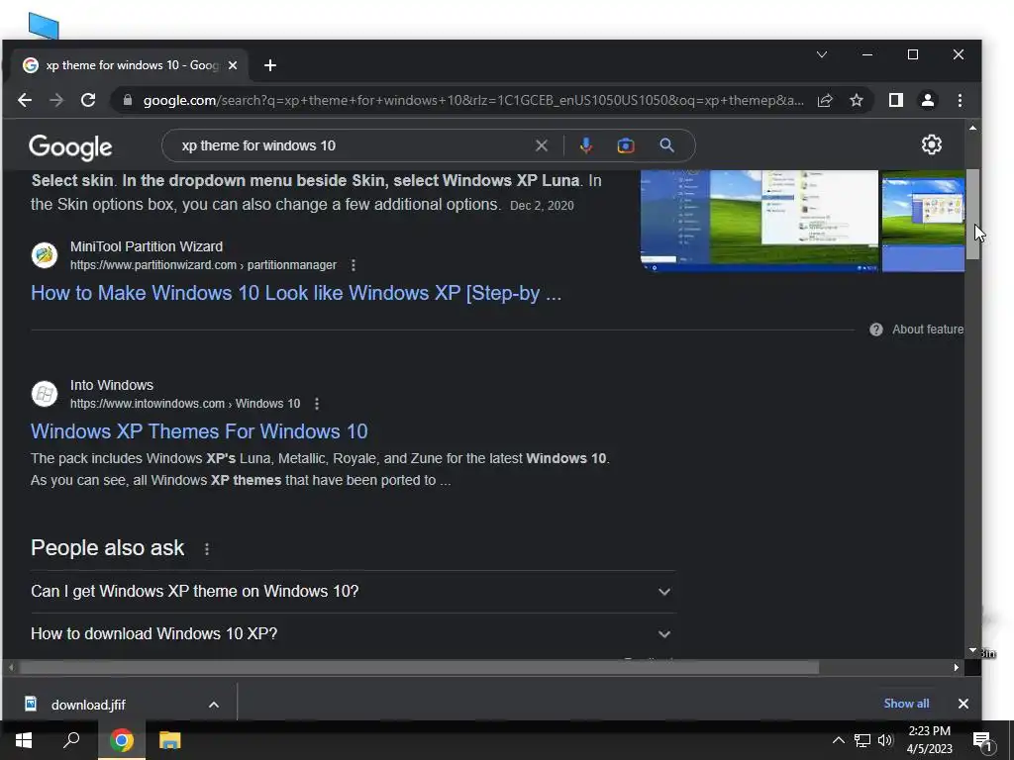
Task: Open a new browser tab
Action: (270, 65)
